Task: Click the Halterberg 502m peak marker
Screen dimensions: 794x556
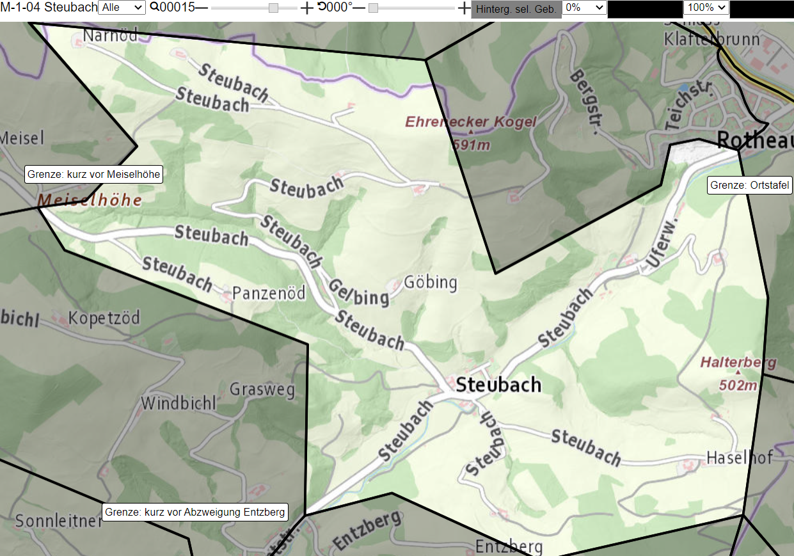Action: (x=738, y=372)
